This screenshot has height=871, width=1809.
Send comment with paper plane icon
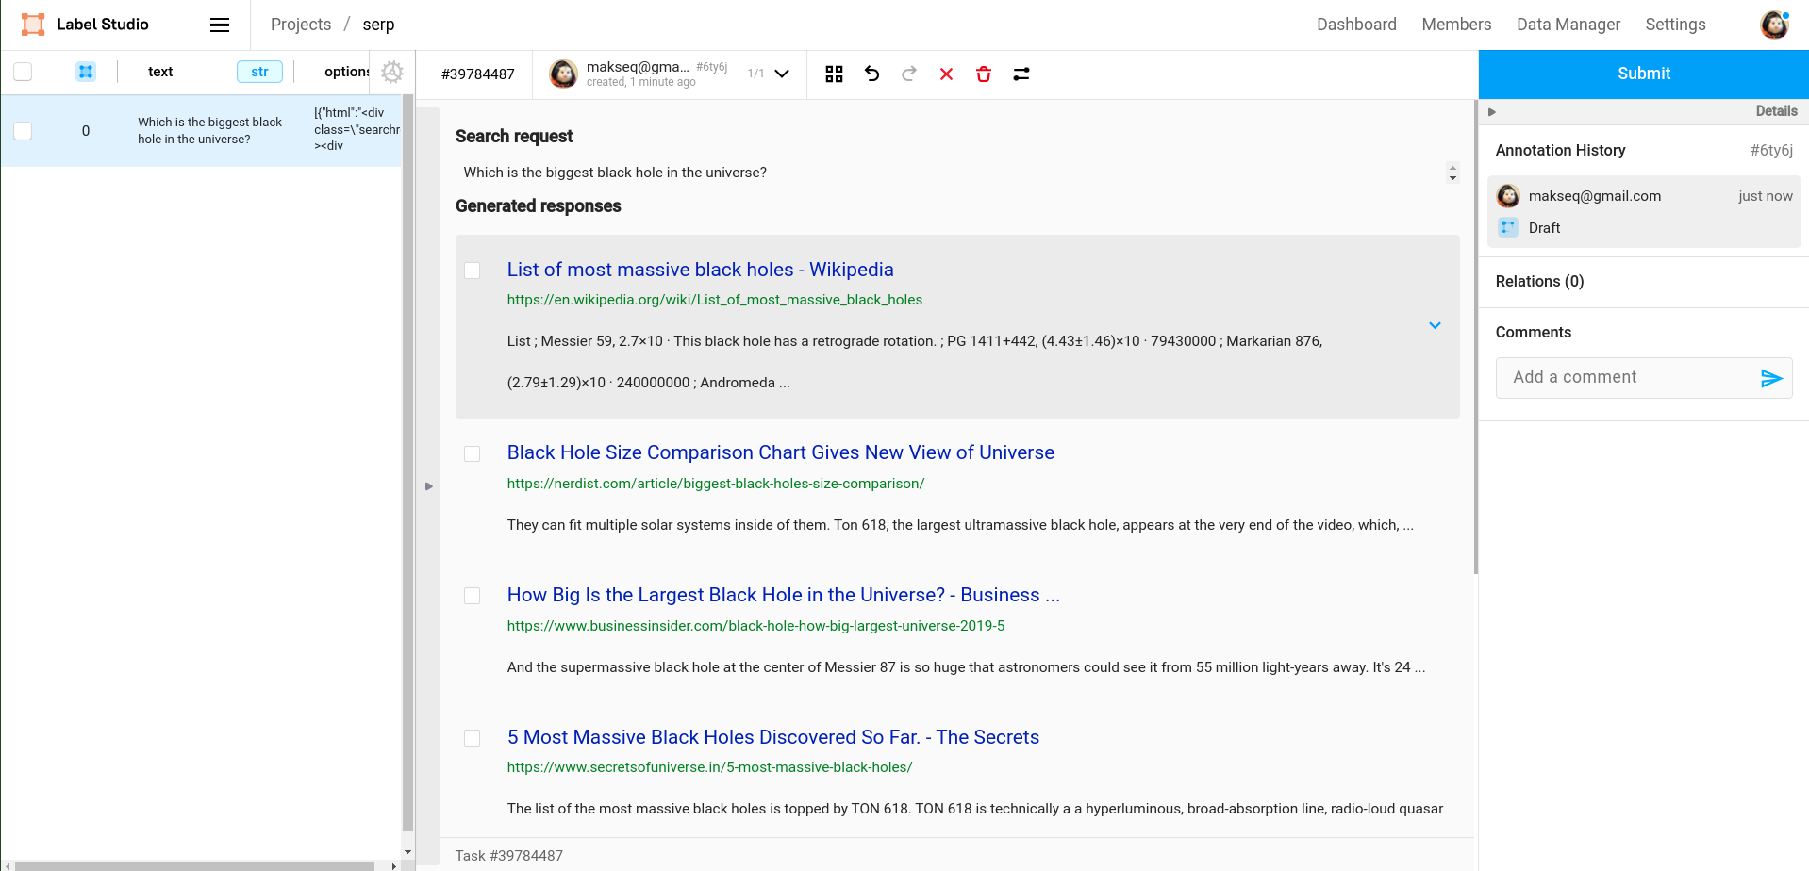coord(1771,378)
